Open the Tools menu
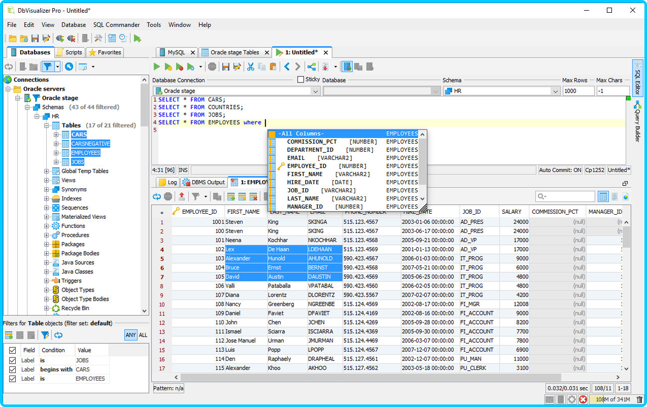Viewport: 647px width, 407px height. (154, 24)
